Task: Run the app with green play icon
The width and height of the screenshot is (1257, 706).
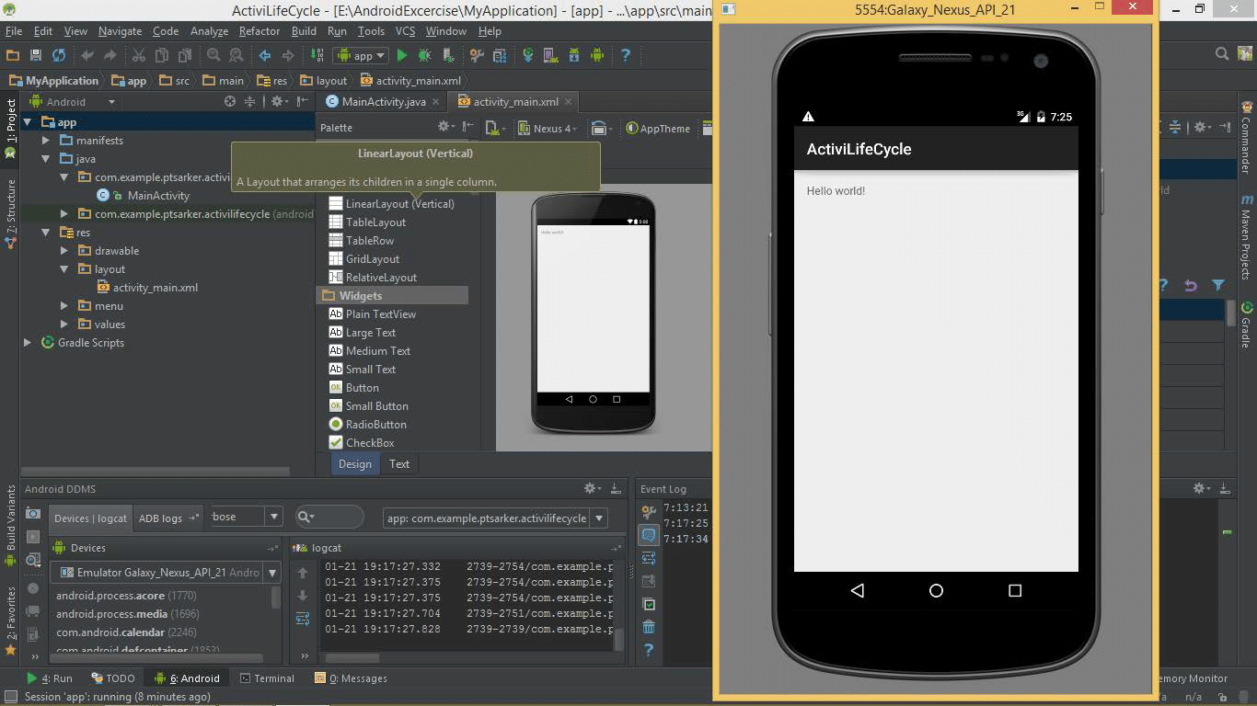Action: point(401,55)
